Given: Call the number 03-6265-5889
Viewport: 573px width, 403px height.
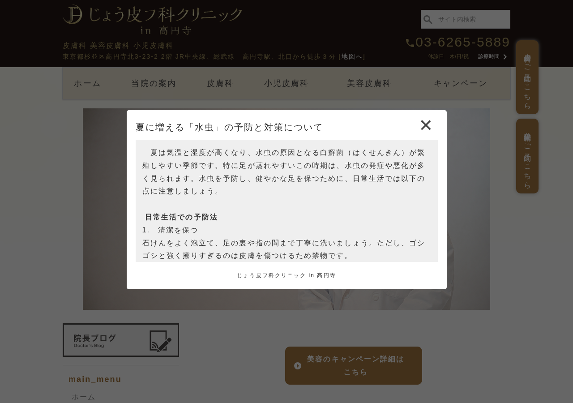Looking at the screenshot, I should coord(462,42).
